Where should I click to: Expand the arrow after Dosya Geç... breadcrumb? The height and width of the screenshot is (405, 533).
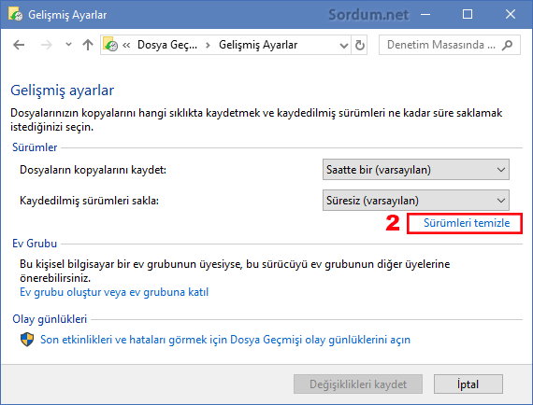coord(208,45)
